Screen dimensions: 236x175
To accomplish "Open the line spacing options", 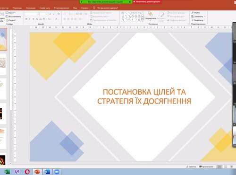I will 86,14.
